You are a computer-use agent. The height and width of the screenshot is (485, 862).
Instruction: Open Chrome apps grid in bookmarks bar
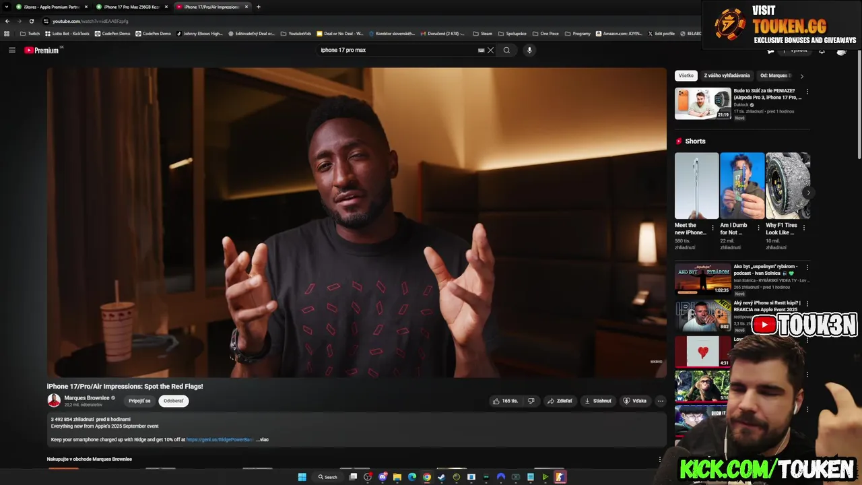7,33
